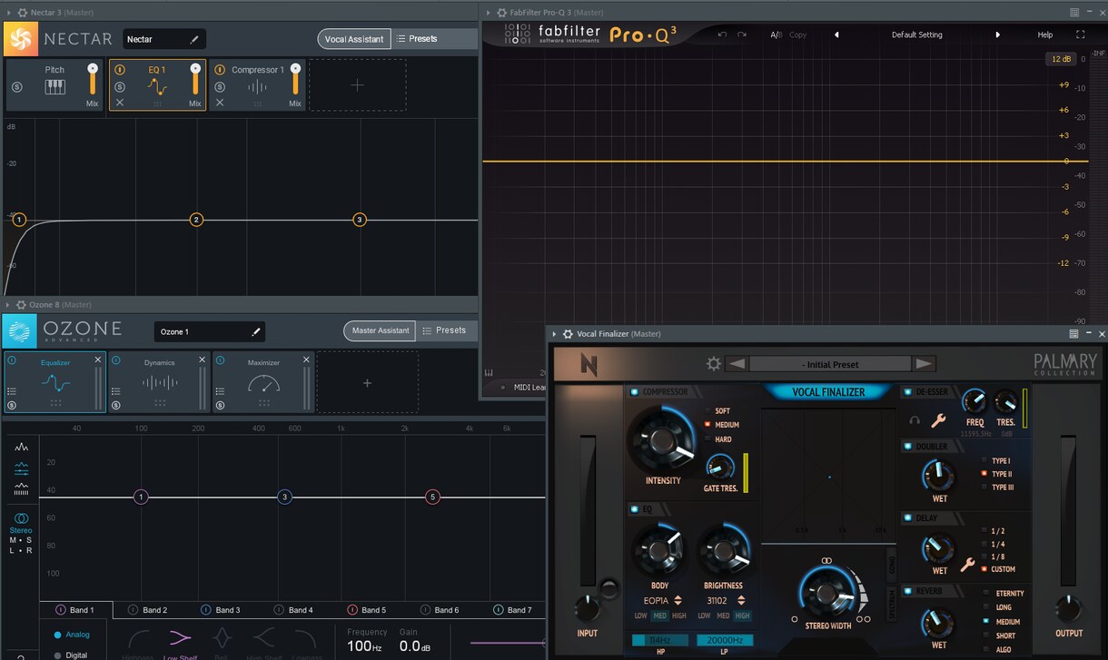The height and width of the screenshot is (660, 1108).
Task: Open the Compressor 1 waveform icon
Action: [258, 87]
